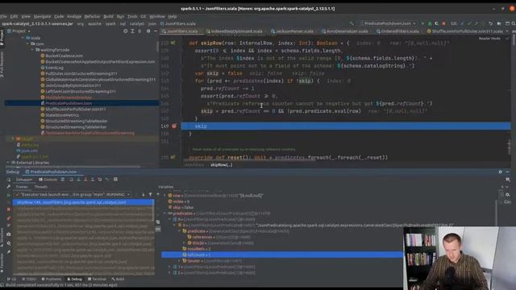Open the Navigate menu
The width and height of the screenshot is (516, 290).
[x=43, y=16]
